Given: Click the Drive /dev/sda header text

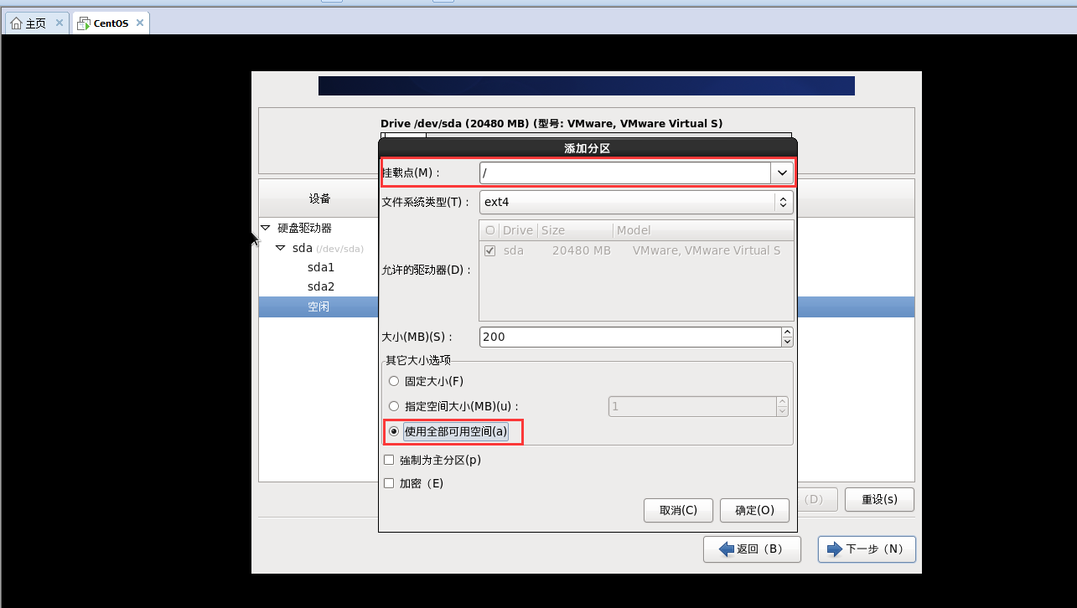Looking at the screenshot, I should point(551,123).
